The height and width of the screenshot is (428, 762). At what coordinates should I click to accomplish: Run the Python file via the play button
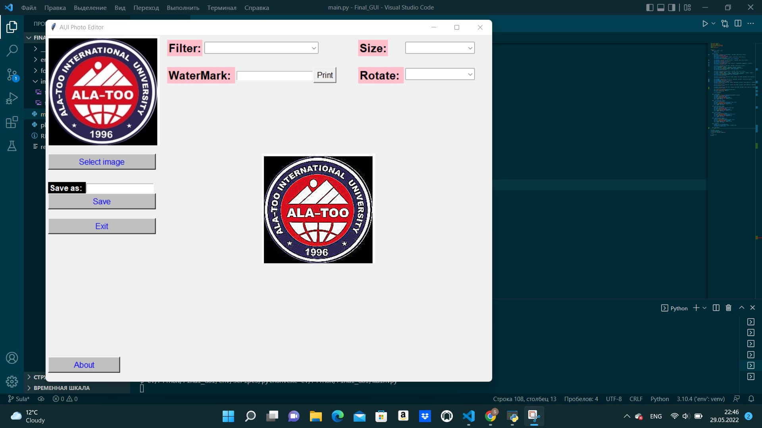(705, 23)
